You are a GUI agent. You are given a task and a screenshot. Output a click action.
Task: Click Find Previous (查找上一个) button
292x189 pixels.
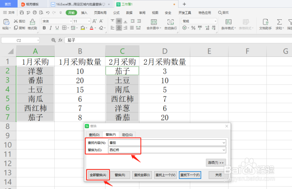pyautogui.click(x=166, y=175)
